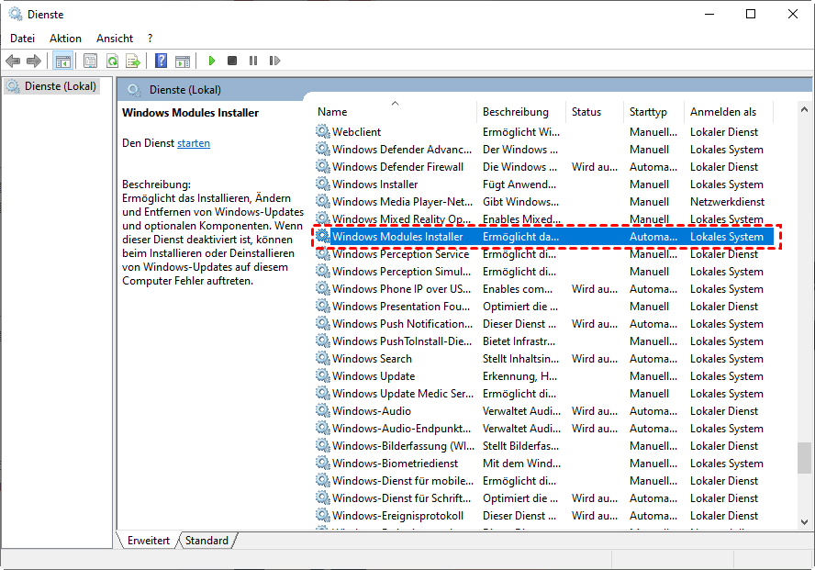Click the Refresh toolbar icon
Image resolution: width=815 pixels, height=570 pixels.
[x=112, y=61]
